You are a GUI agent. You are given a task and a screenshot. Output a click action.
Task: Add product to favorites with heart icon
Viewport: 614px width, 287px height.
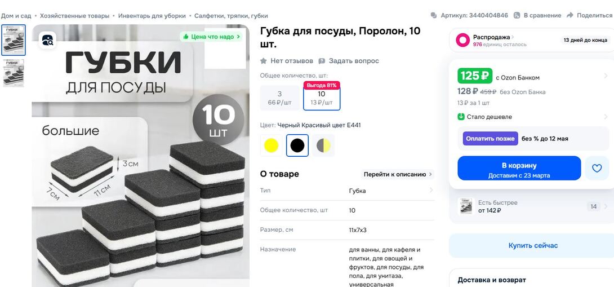tap(597, 168)
